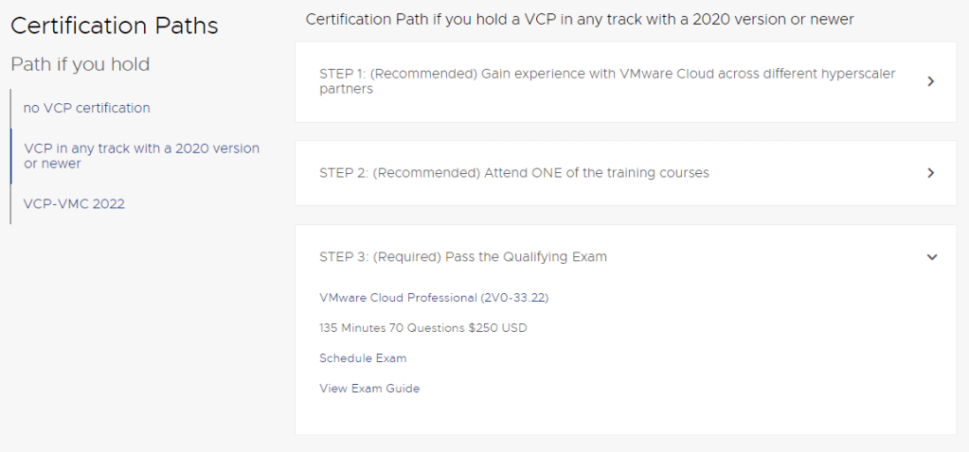Click the blue selected-path indicator bar in sidebar
Viewport: 969px width, 452px height.
10,156
